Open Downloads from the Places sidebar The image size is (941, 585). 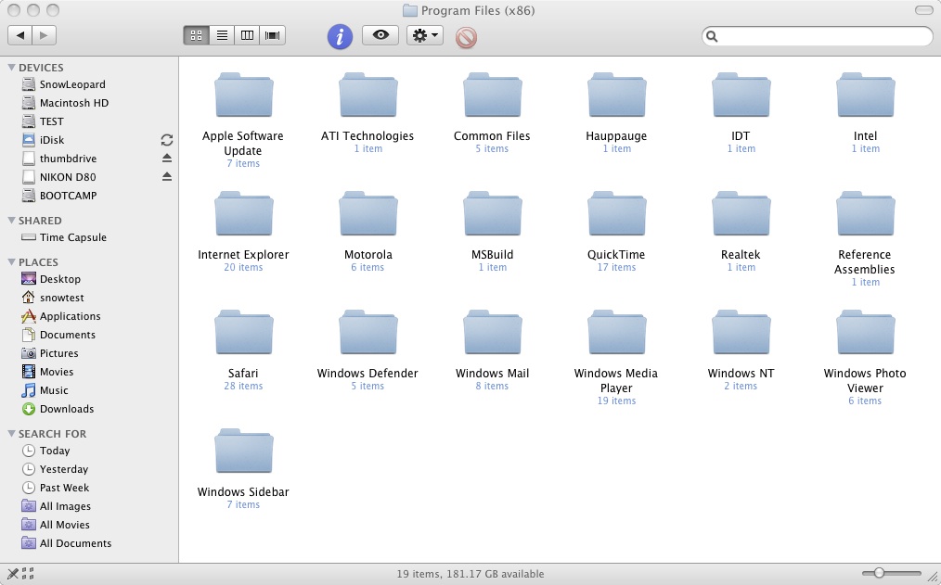click(65, 409)
